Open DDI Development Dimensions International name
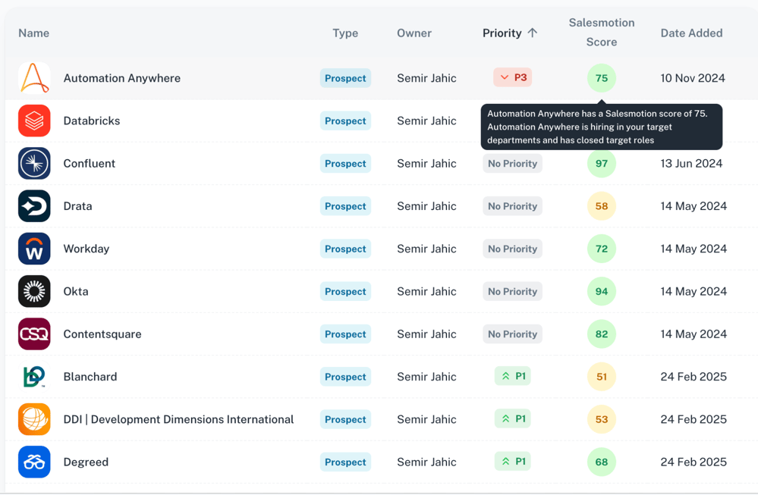 tap(178, 419)
